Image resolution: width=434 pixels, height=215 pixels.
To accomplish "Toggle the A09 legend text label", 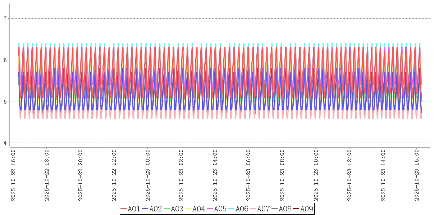I will [306, 209].
